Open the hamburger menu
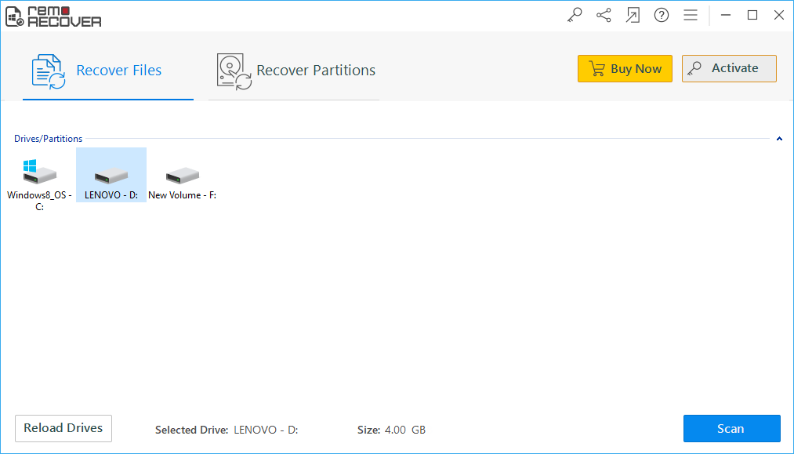The height and width of the screenshot is (454, 794). pos(691,15)
